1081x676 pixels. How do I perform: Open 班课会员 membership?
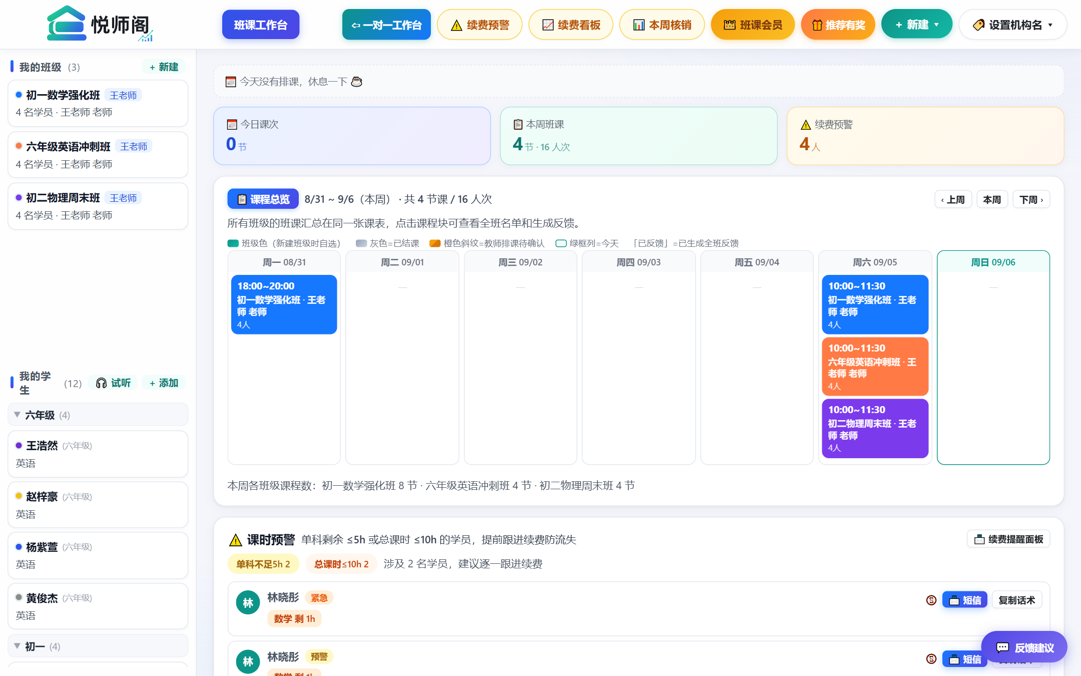(x=753, y=25)
